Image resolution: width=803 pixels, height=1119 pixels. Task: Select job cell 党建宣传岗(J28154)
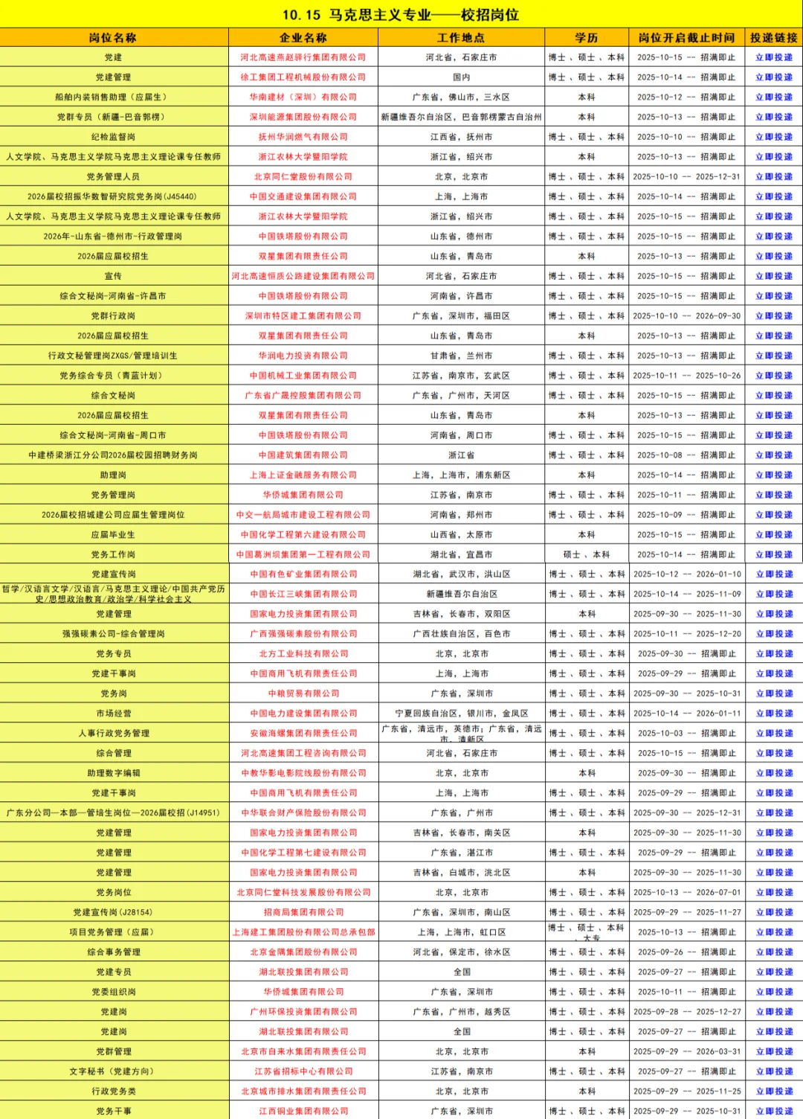coord(114,912)
